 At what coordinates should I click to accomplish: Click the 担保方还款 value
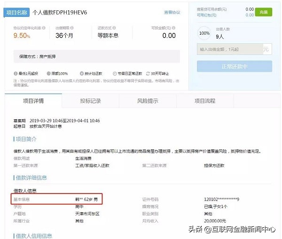pyautogui.click(x=214, y=165)
